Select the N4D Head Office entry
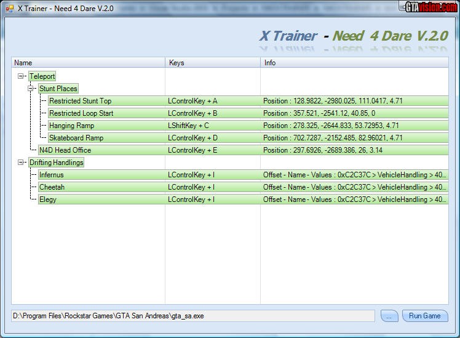460x338 pixels. tap(65, 150)
